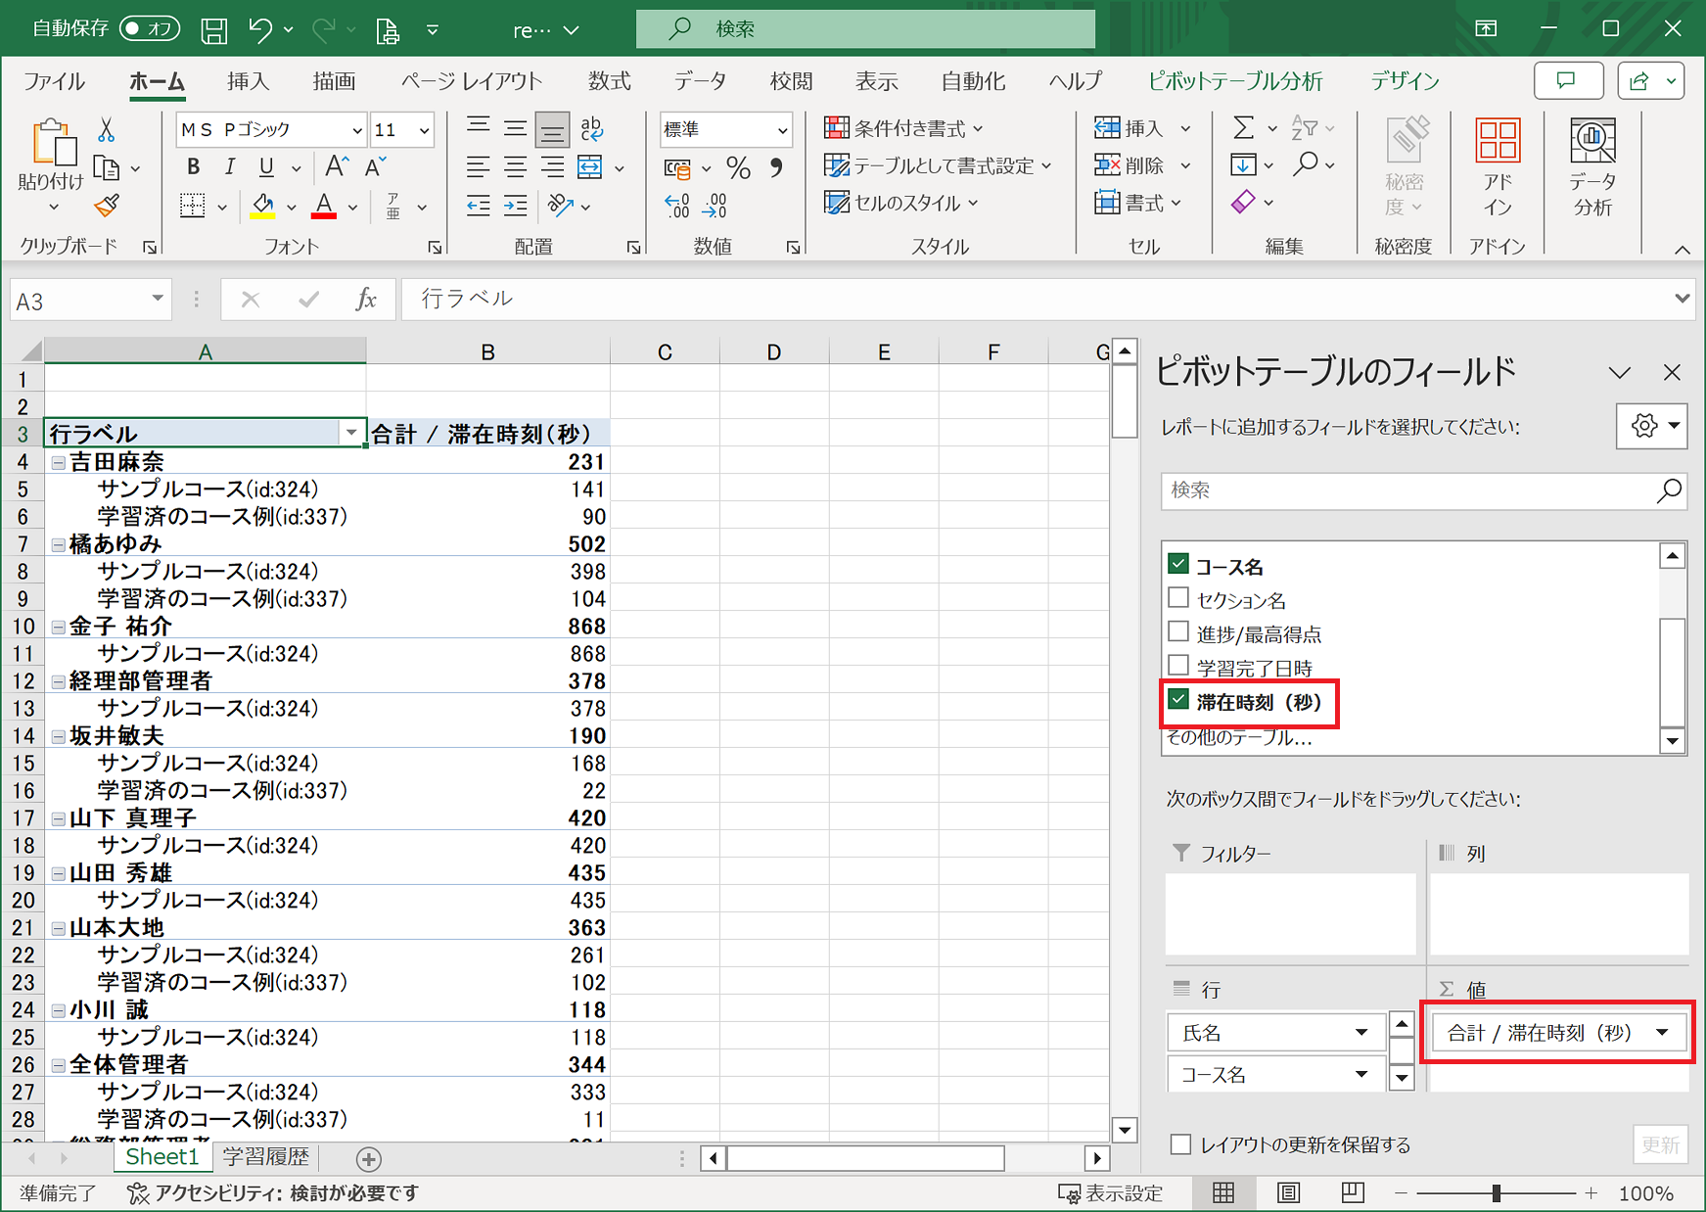
Task: Click the Find and Select magnifier icon
Action: 1305,164
